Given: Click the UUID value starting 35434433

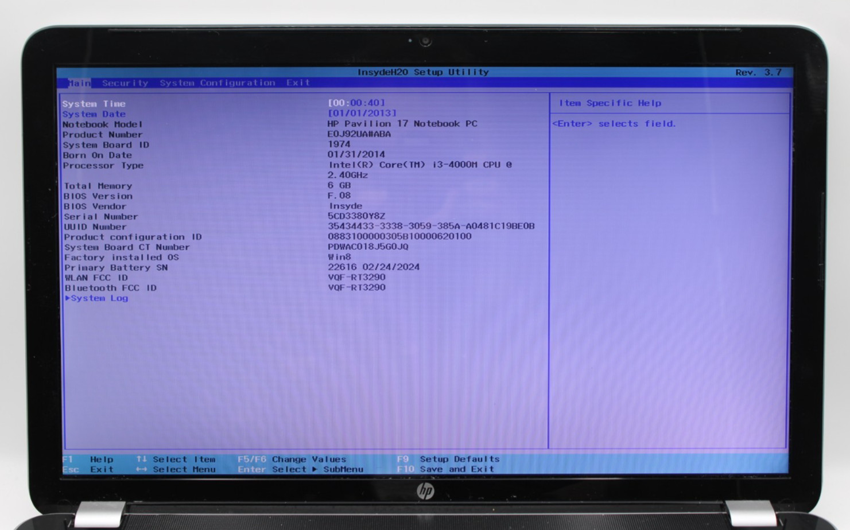Looking at the screenshot, I should click(431, 227).
